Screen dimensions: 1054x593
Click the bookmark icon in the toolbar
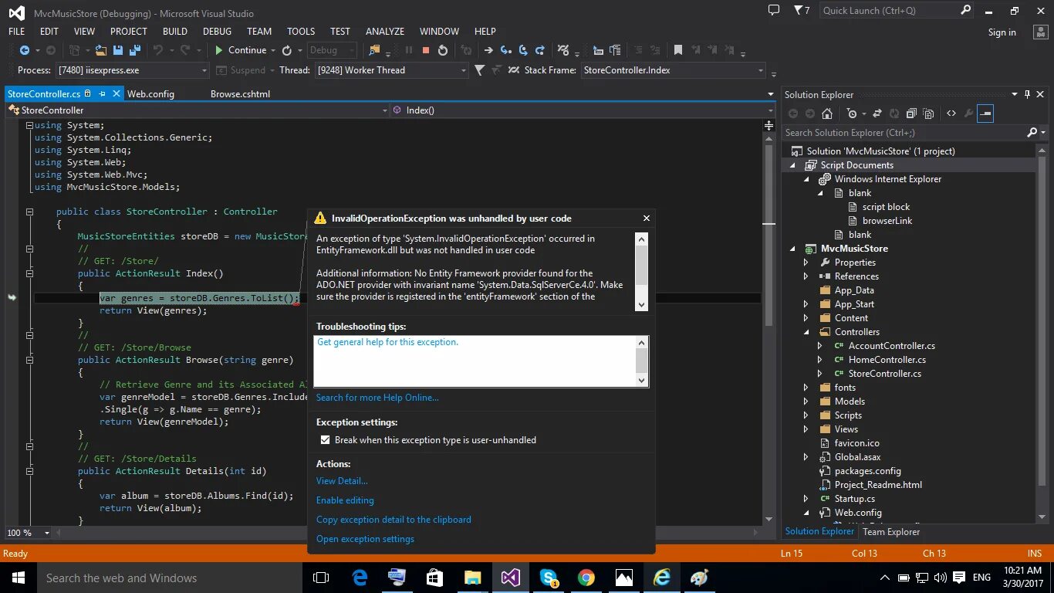pyautogui.click(x=678, y=50)
